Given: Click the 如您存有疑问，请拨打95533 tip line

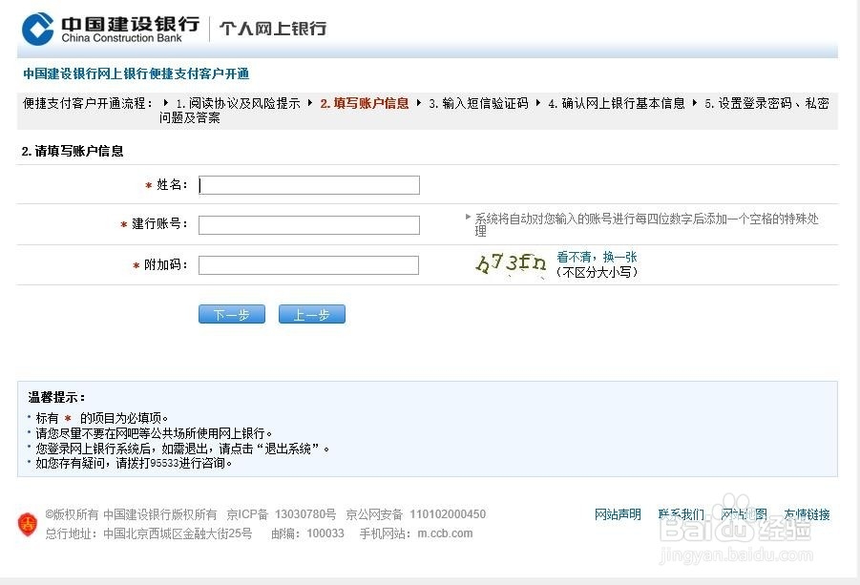Looking at the screenshot, I should point(134,463).
